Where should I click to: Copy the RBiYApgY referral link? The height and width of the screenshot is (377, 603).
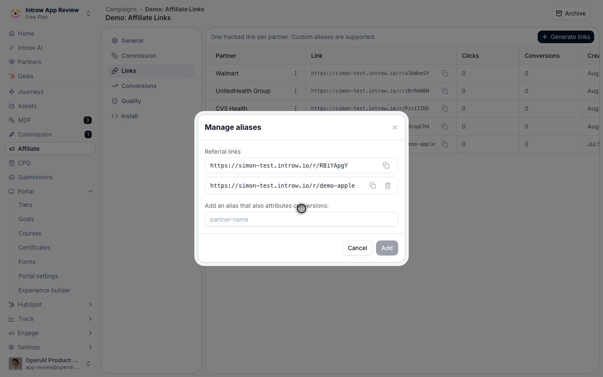coord(386,165)
